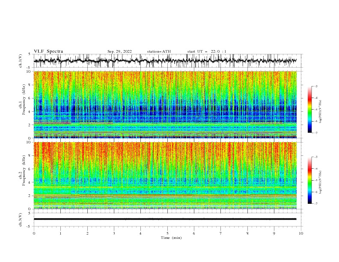Click the "station=ATH" header label
This screenshot has height=262, width=339.
159,51
